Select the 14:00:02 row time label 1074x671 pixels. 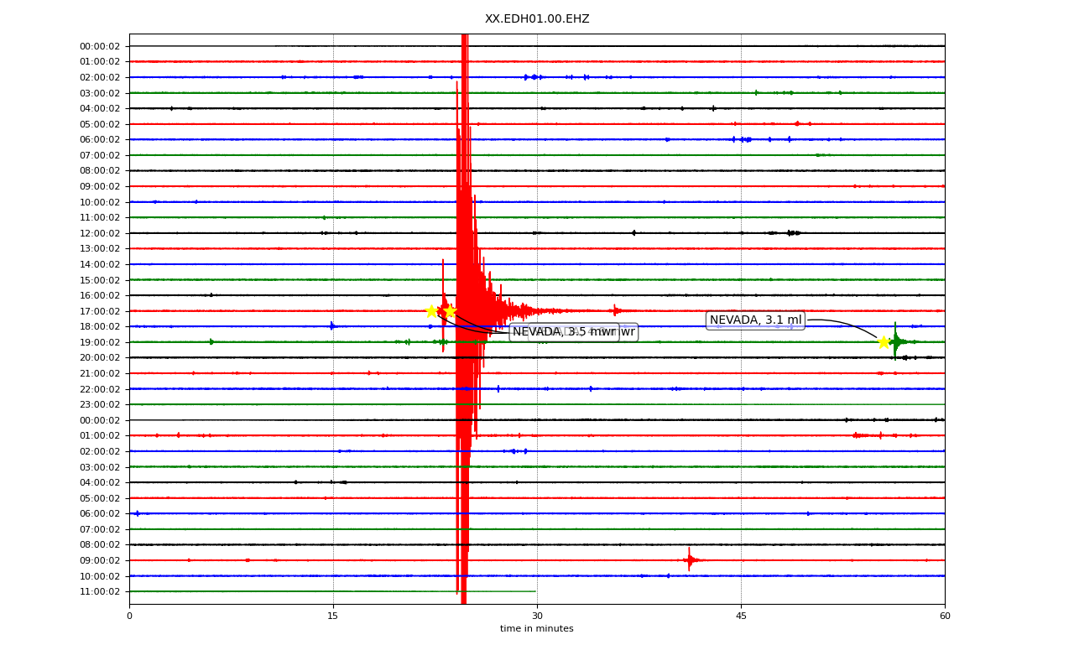[100, 264]
